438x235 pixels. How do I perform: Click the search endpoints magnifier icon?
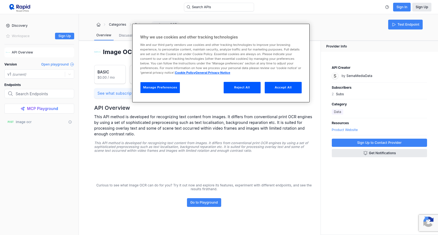coord(10,94)
